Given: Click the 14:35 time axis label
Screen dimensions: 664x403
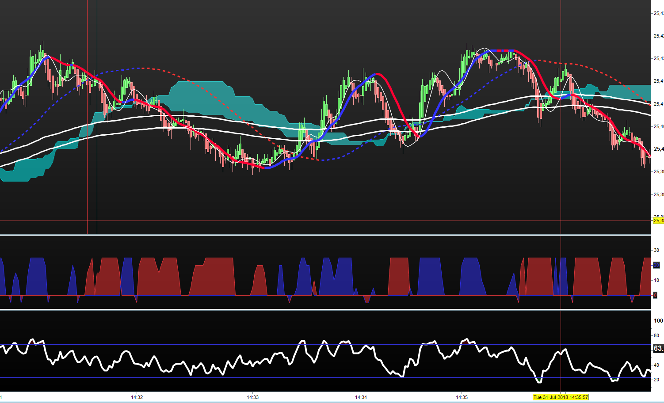Looking at the screenshot, I should pos(462,397).
